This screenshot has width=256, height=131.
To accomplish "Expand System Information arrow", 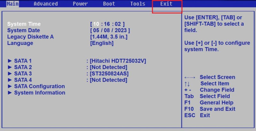I will (x=10, y=93).
